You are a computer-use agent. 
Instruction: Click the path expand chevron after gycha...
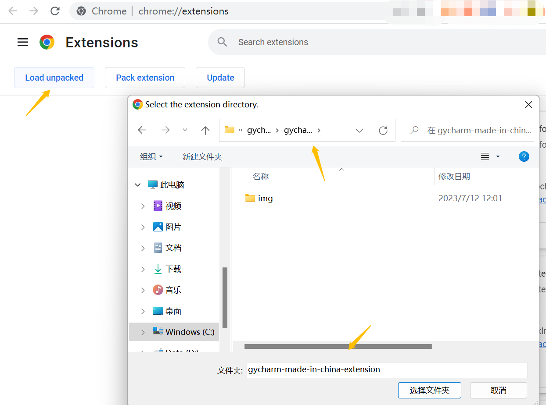coord(319,130)
